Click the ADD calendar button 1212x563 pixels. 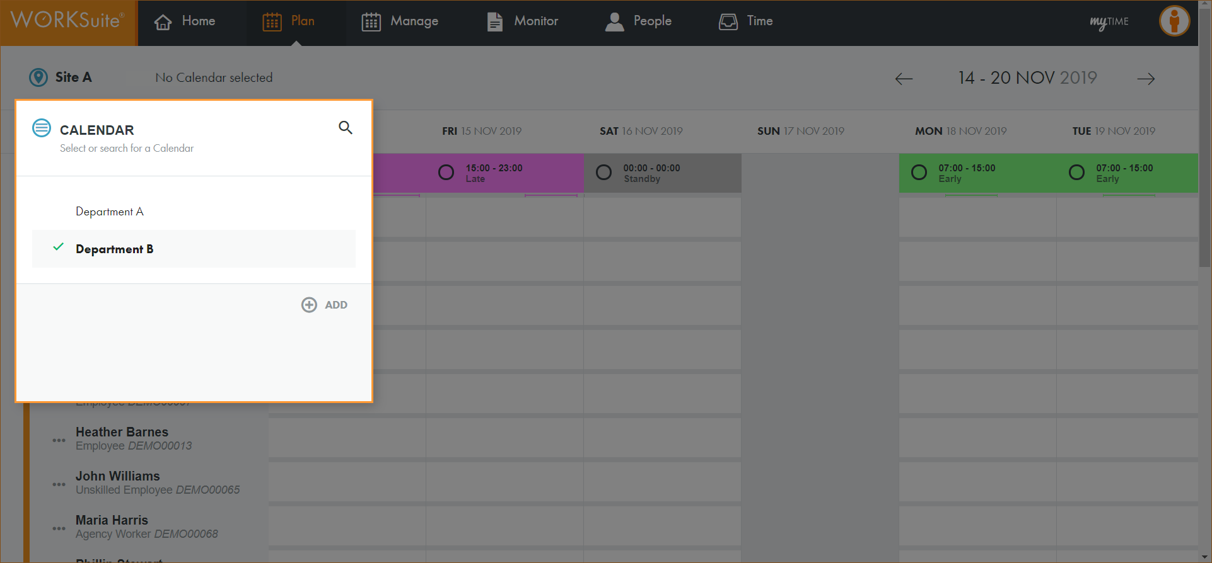(x=325, y=305)
